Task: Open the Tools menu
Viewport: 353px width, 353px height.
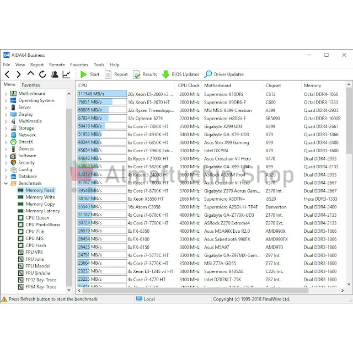Action: point(99,65)
